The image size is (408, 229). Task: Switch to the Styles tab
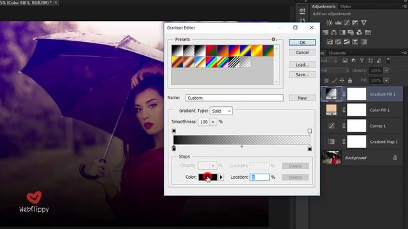pyautogui.click(x=346, y=6)
